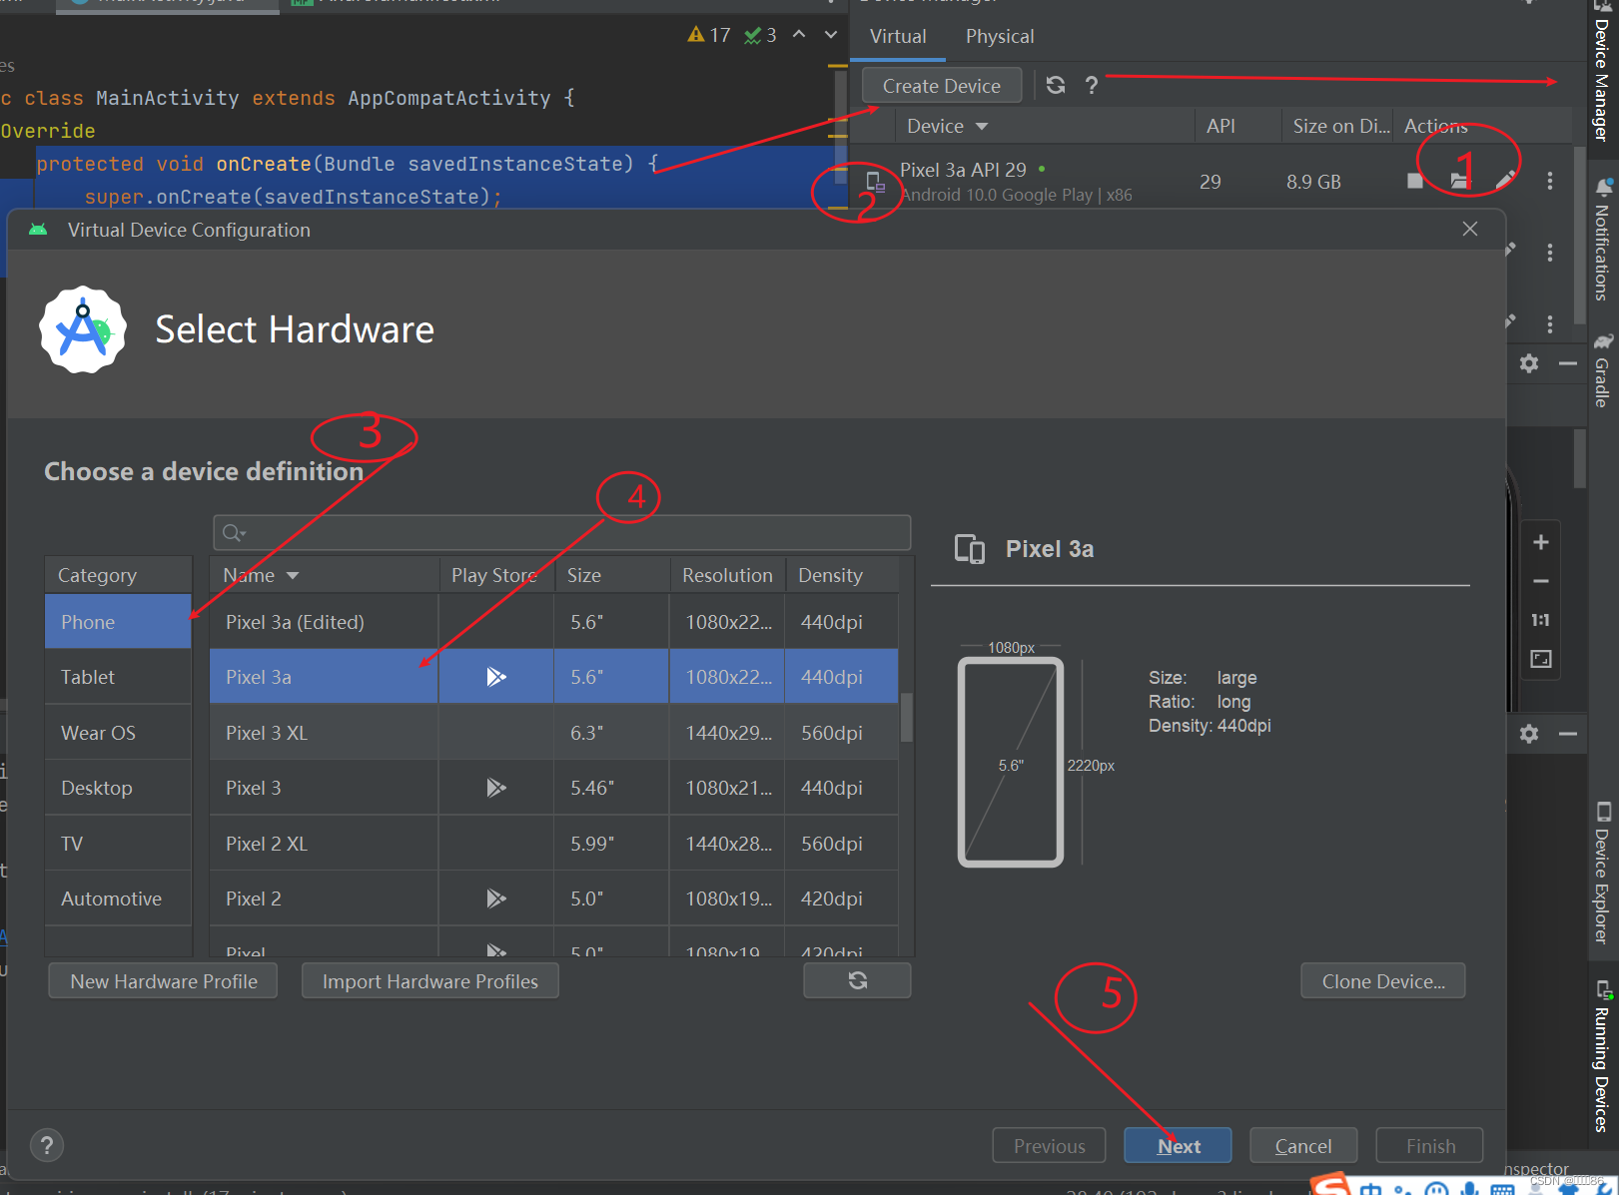Switch to the Physical devices tab

click(999, 36)
